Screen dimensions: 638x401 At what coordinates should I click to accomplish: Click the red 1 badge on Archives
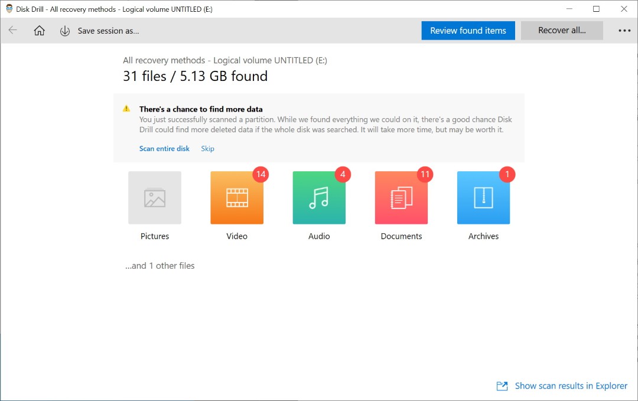[507, 174]
